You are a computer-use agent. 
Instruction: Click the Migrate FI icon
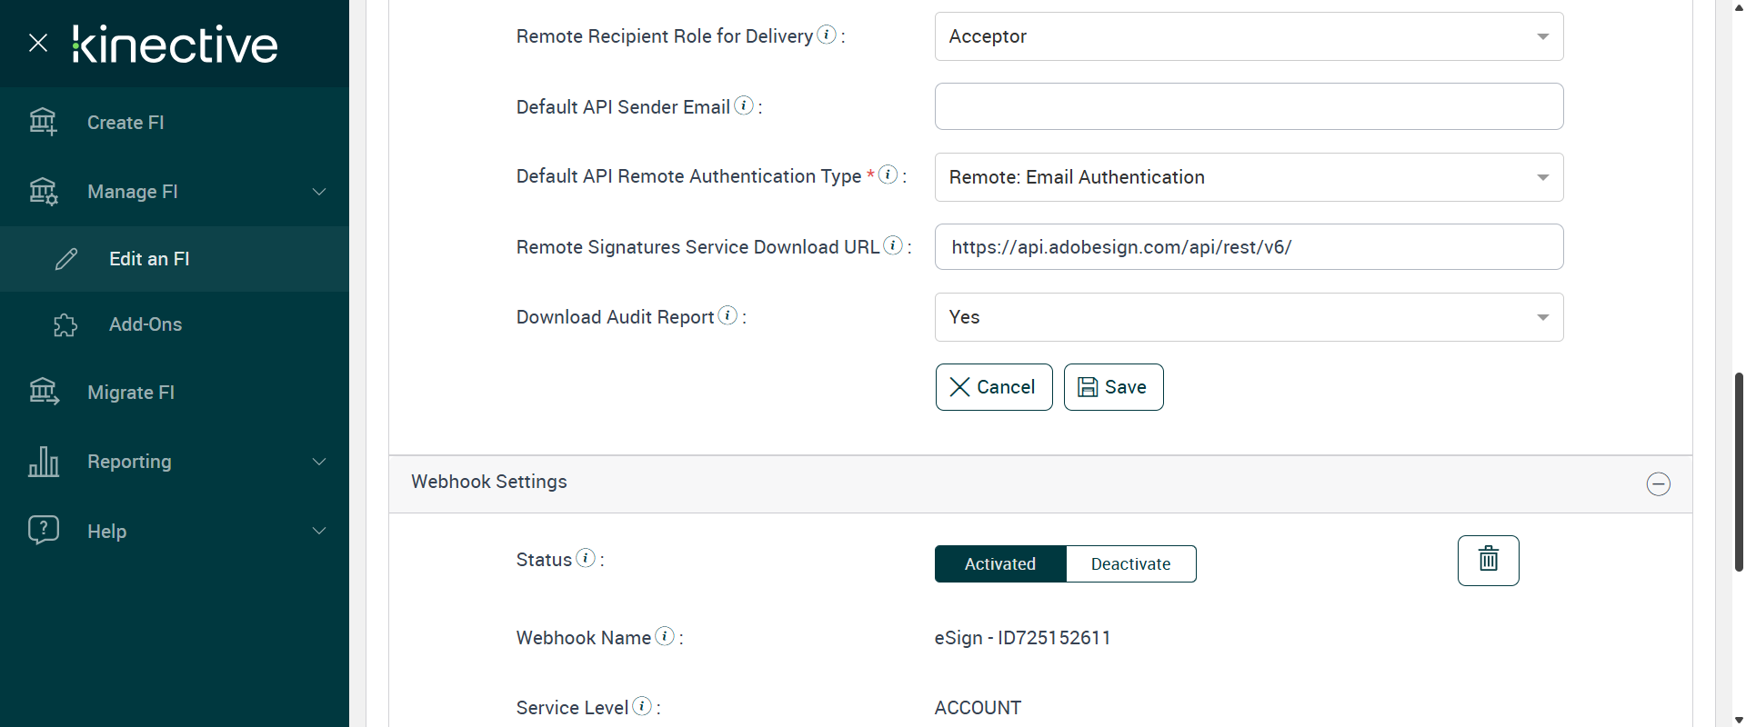[x=44, y=392]
